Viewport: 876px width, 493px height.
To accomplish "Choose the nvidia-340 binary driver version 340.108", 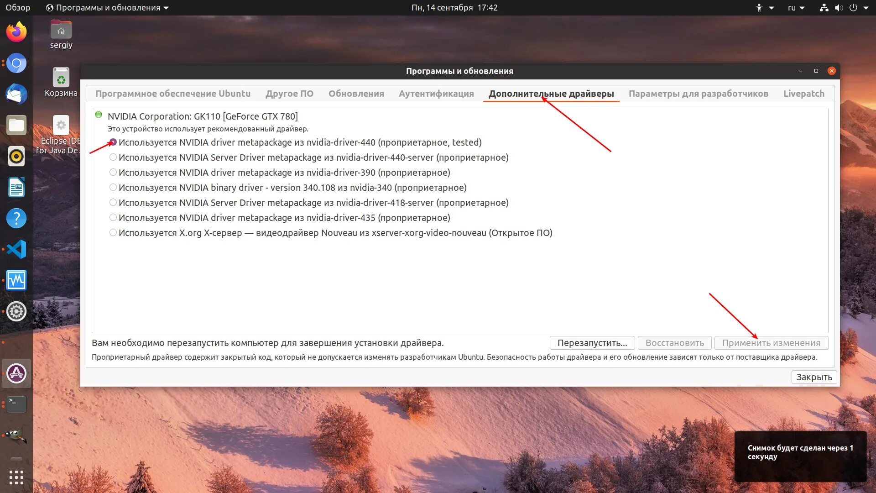I will click(113, 187).
